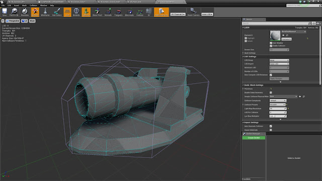This screenshot has height=181, width=322.
Task: Toggle the Bounds toolbar icon
Action: (76, 12)
